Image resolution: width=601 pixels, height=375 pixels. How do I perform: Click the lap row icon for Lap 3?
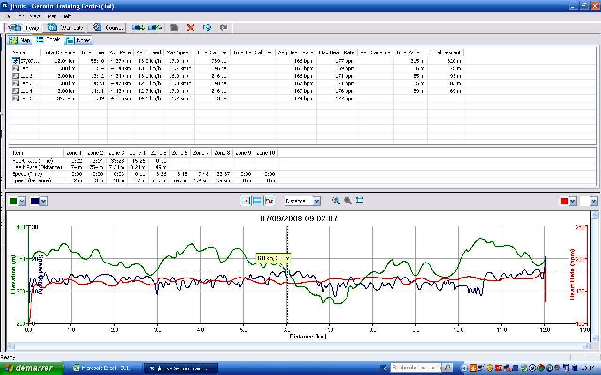pyautogui.click(x=15, y=83)
